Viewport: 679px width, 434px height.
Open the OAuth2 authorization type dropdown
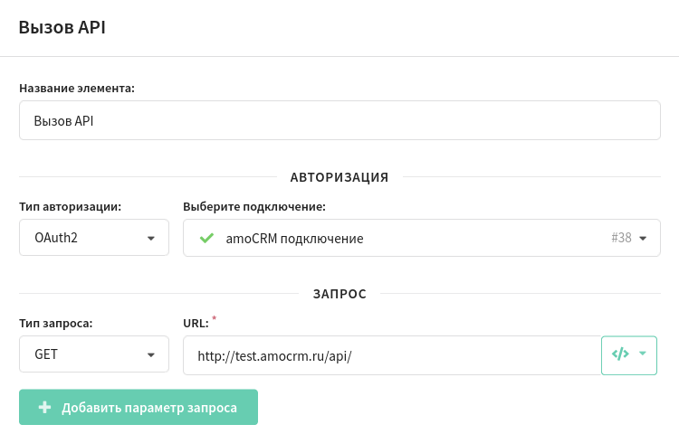94,237
